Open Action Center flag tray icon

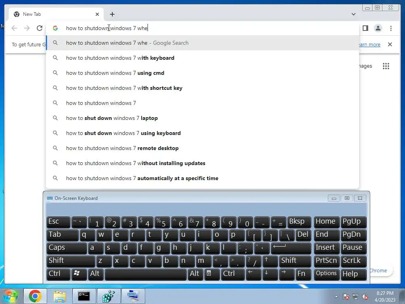click(x=346, y=296)
